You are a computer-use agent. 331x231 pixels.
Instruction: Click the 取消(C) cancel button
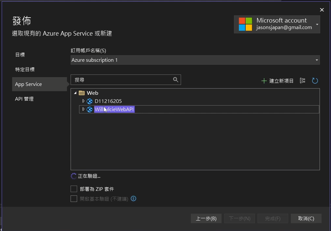coord(306,218)
